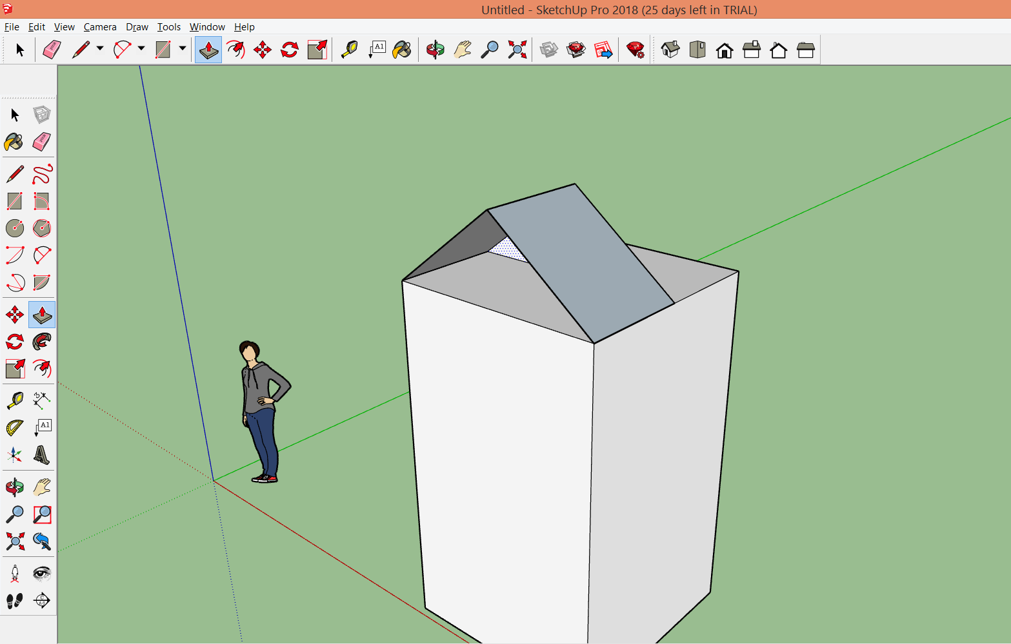This screenshot has height=644, width=1011.
Task: Switch to Top view
Action: 697,49
